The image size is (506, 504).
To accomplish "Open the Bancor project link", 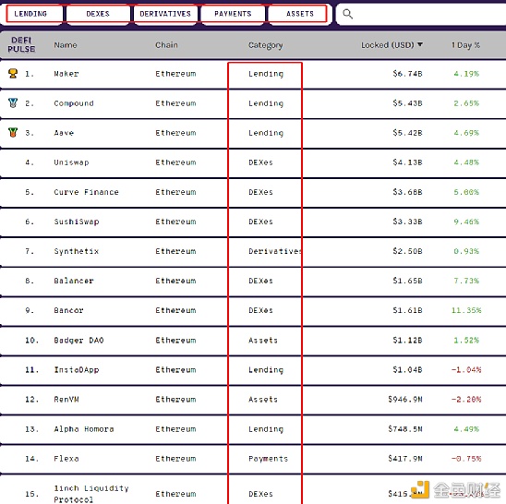I will point(68,310).
